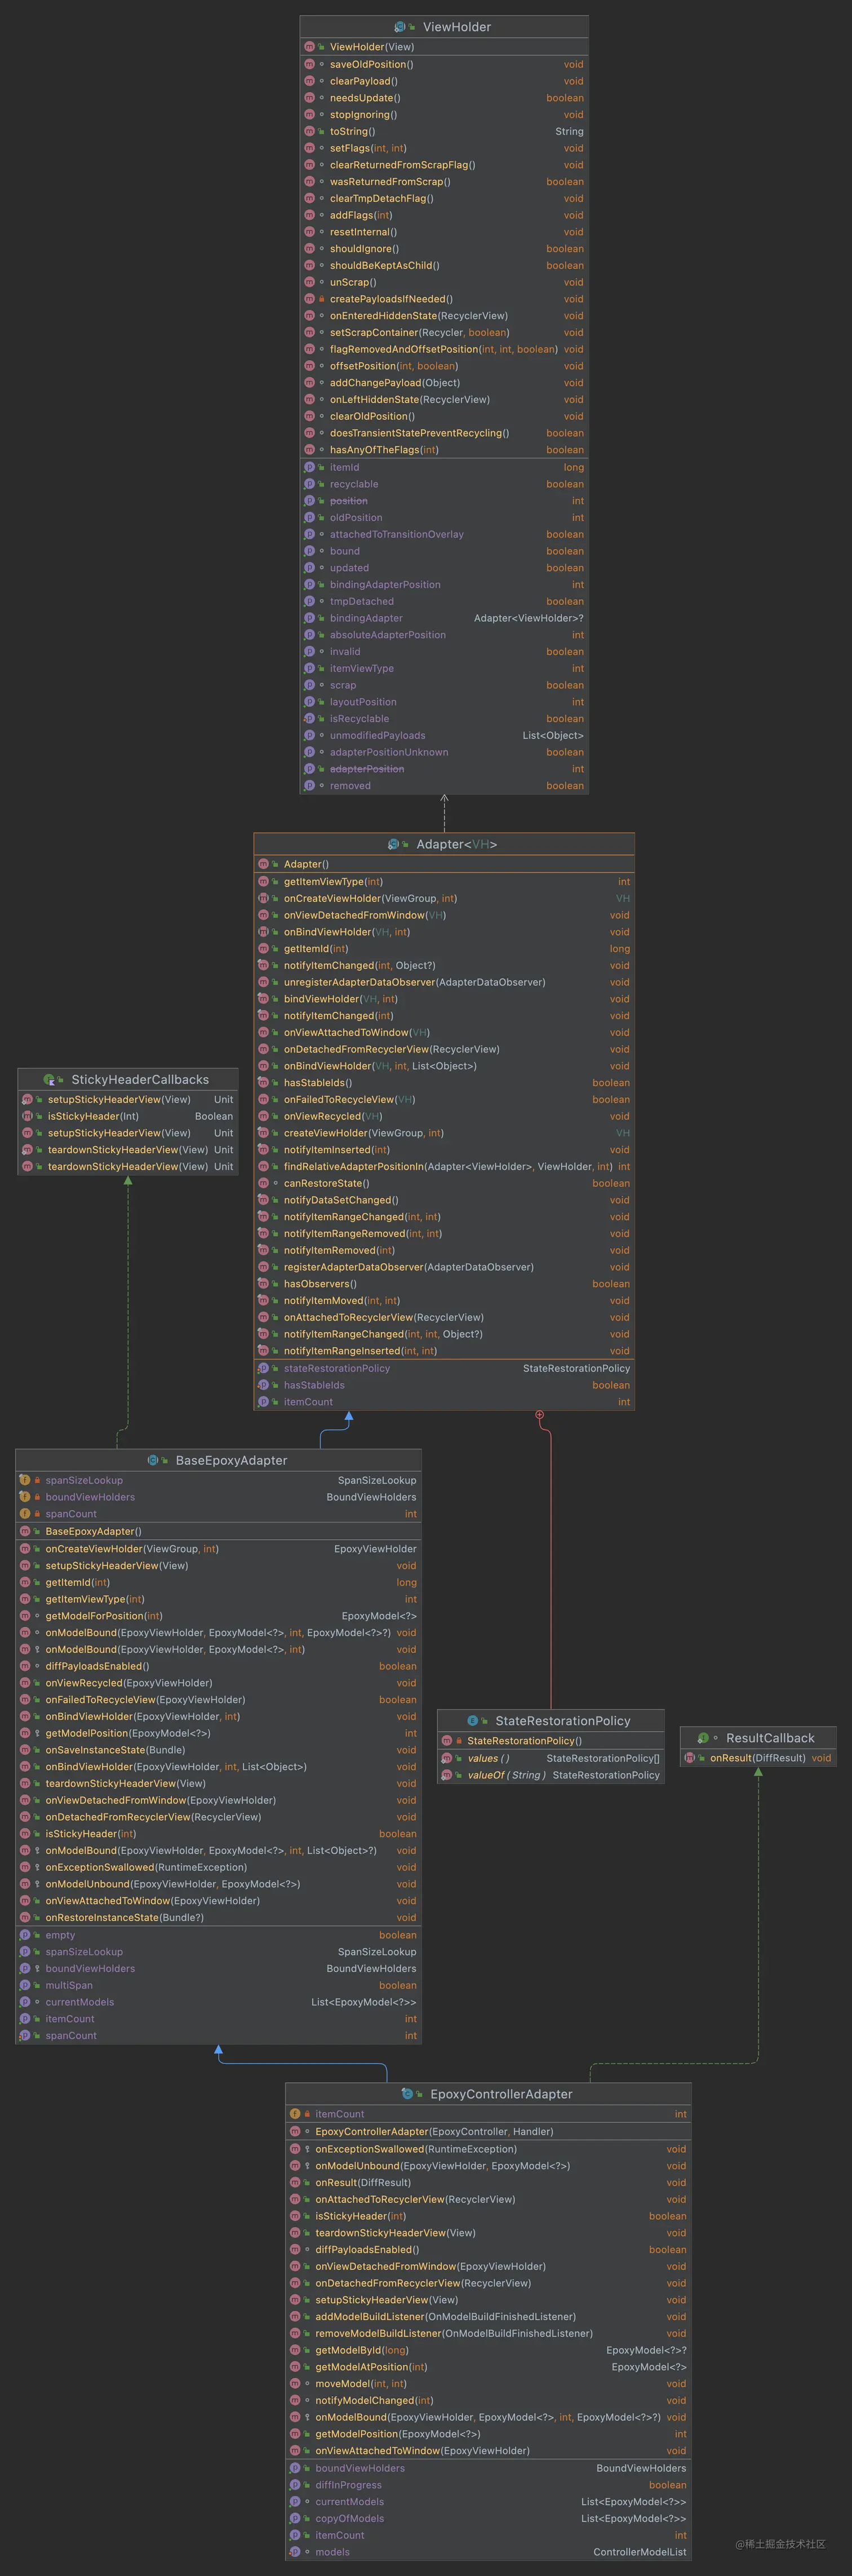Select the layoutPosition property row
The image size is (852, 2576).
pos(444,702)
